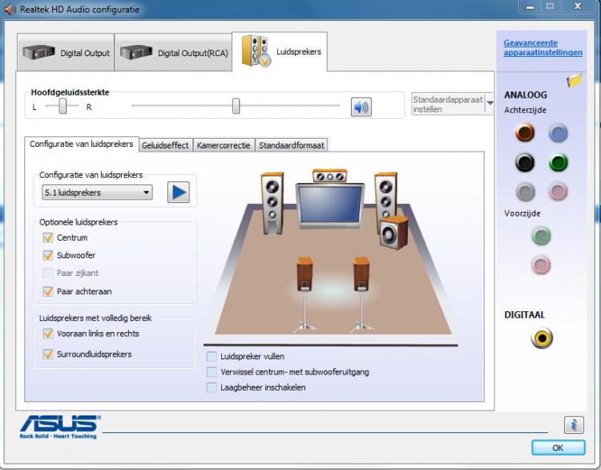
Task: Open the Kamercorrectie tab
Action: [224, 145]
